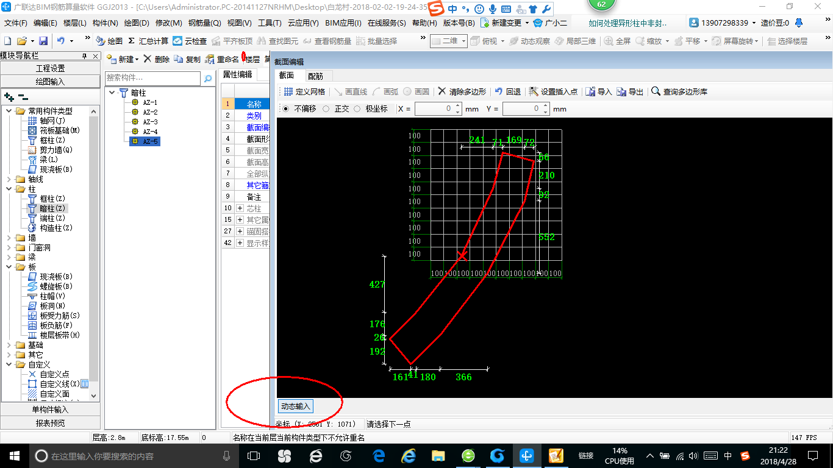This screenshot has height=468, width=833.
Task: Open the 钢筋量(Q) menu
Action: [x=204, y=23]
